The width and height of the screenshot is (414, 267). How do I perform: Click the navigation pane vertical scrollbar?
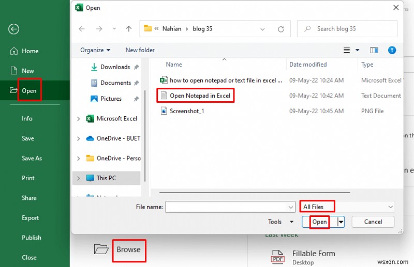(145, 136)
